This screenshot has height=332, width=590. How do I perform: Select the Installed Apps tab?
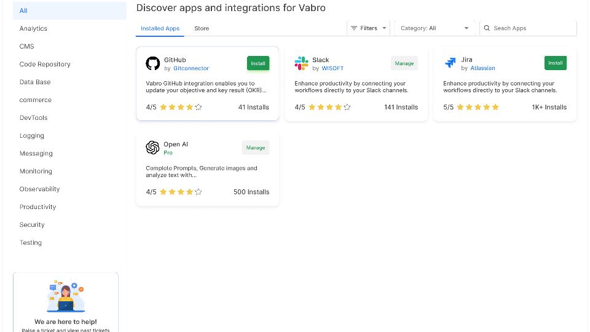coord(160,28)
